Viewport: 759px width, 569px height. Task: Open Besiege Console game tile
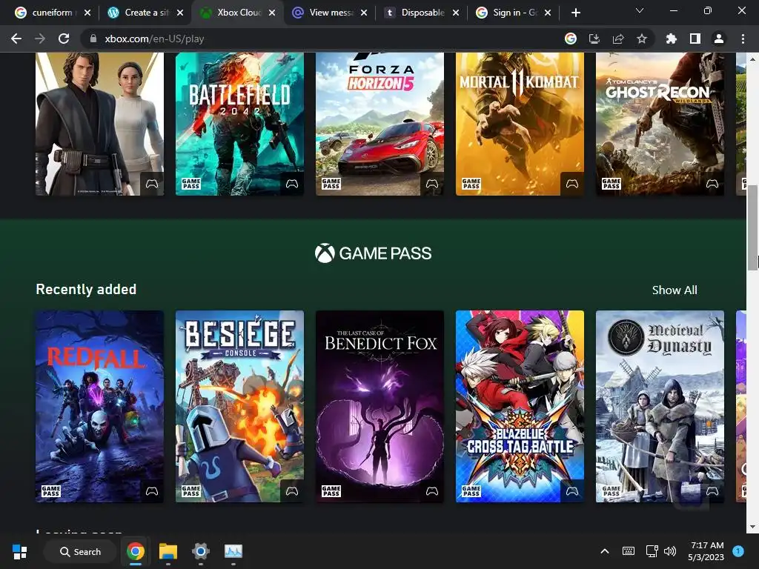tap(239, 407)
